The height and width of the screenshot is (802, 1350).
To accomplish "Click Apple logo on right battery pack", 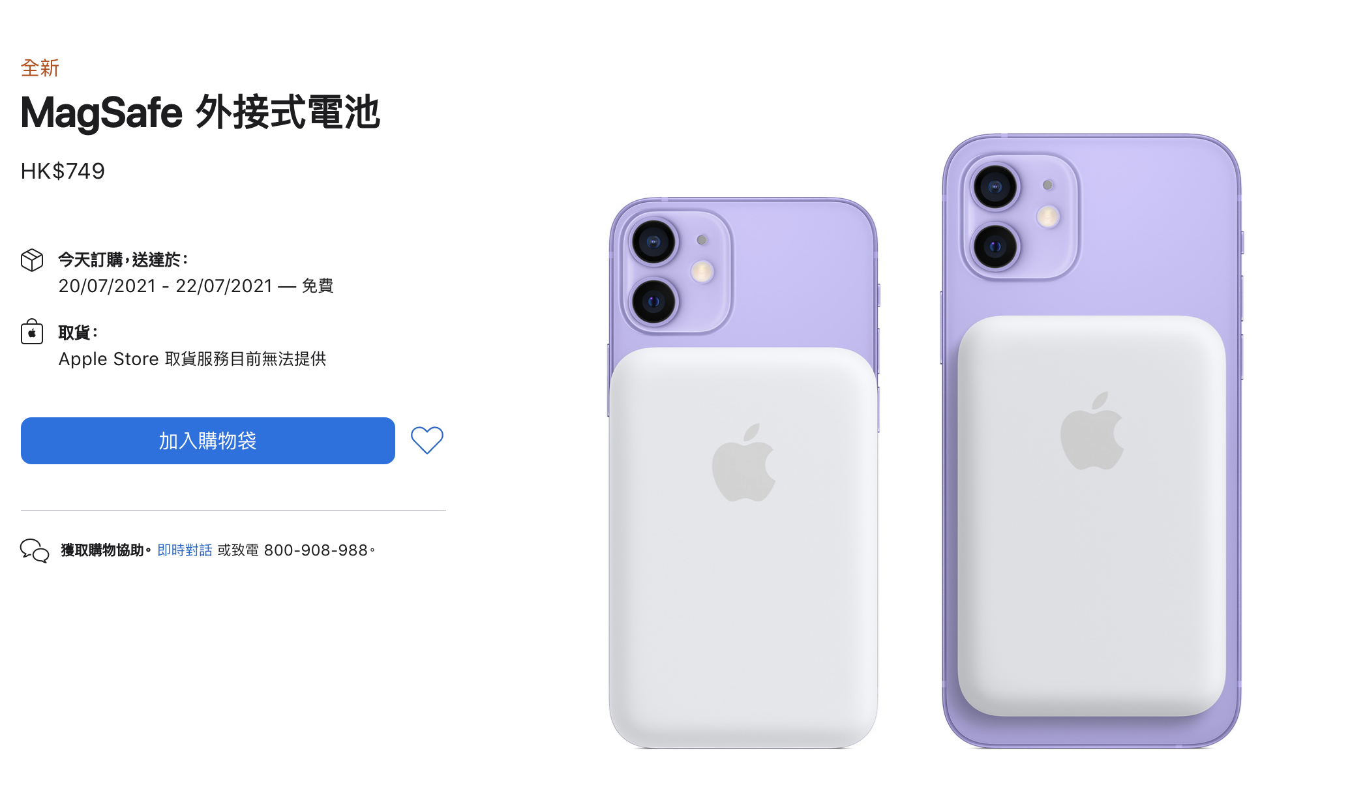I will (x=1092, y=430).
